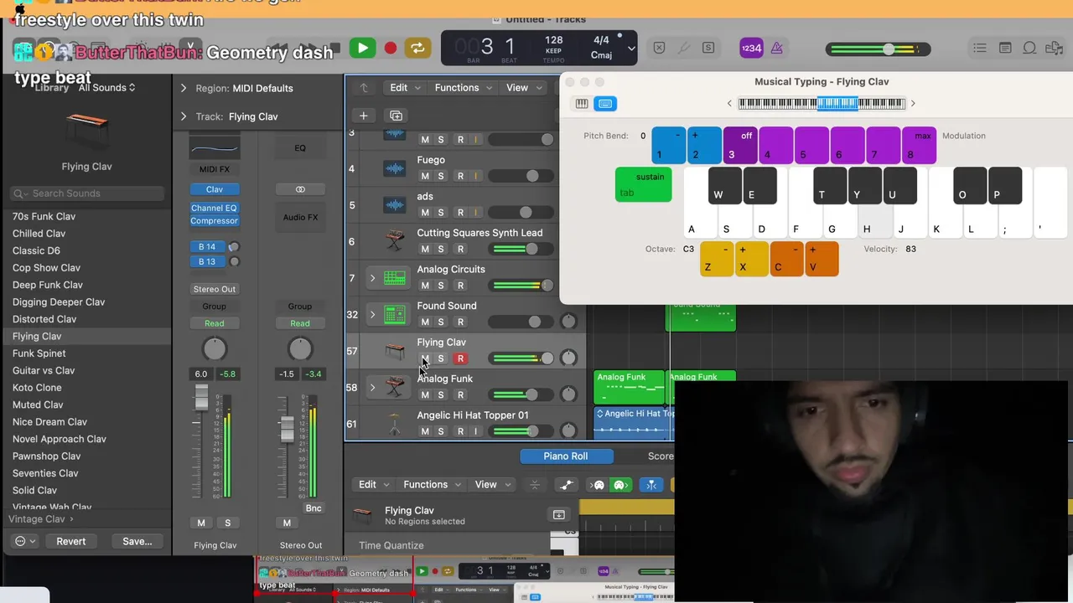Click the Cutting Squares Synth Lead track icon

pos(394,241)
